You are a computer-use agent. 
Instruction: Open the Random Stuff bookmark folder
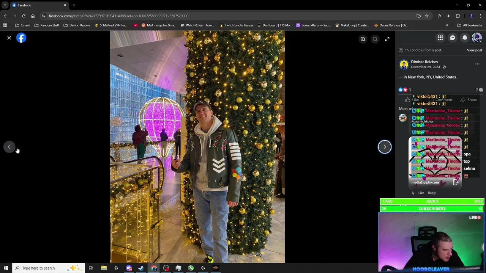coord(47,25)
